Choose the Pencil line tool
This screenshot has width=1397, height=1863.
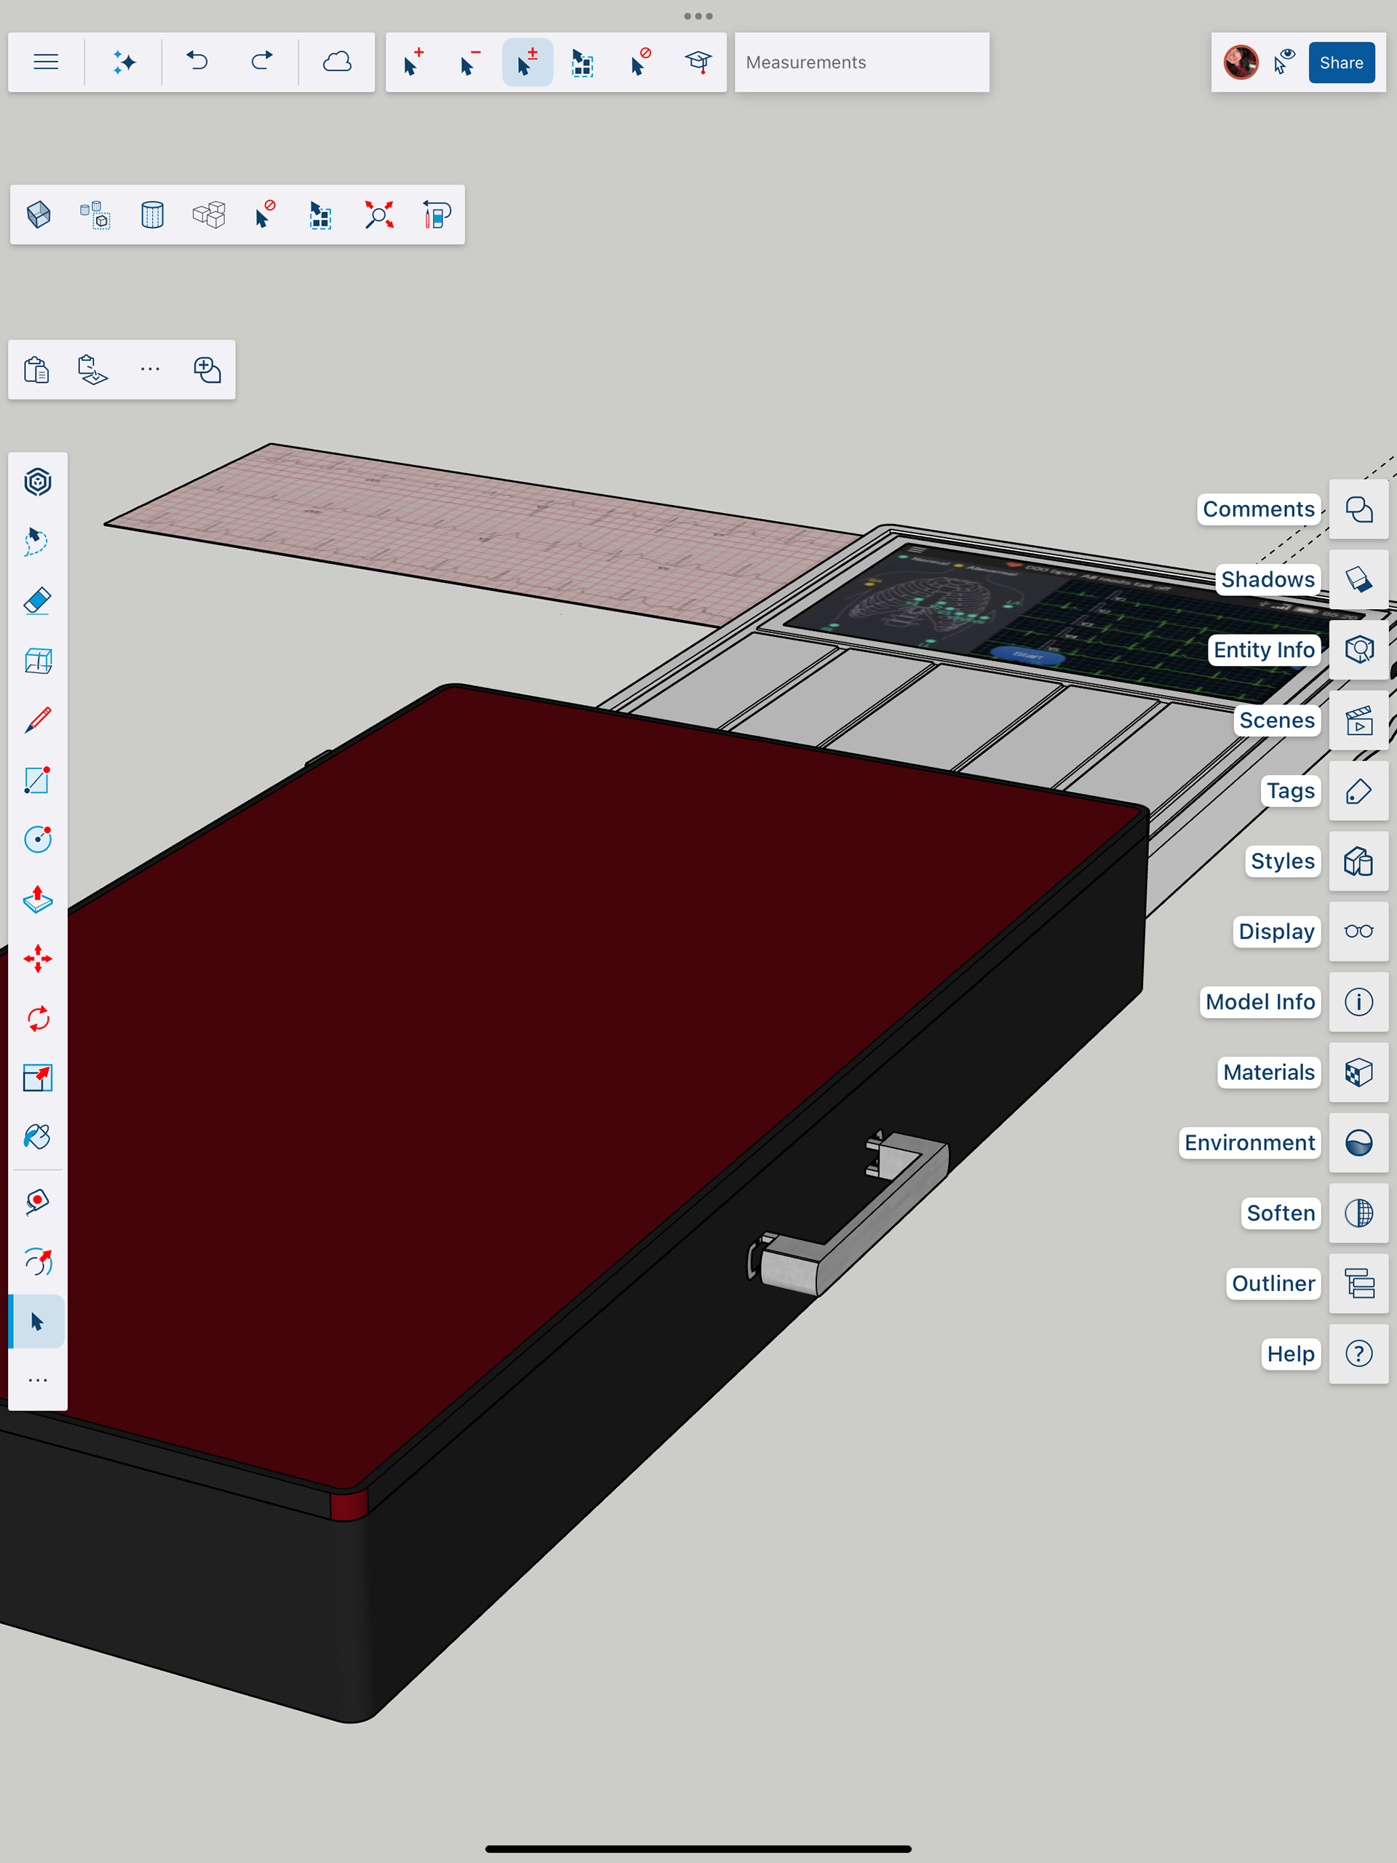point(38,721)
